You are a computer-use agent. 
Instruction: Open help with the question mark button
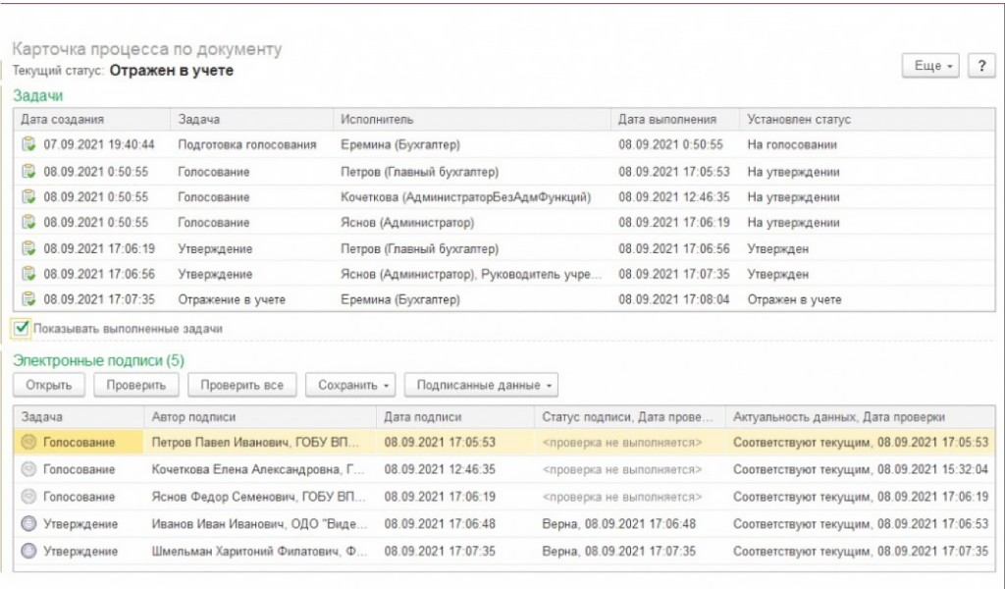(x=980, y=66)
